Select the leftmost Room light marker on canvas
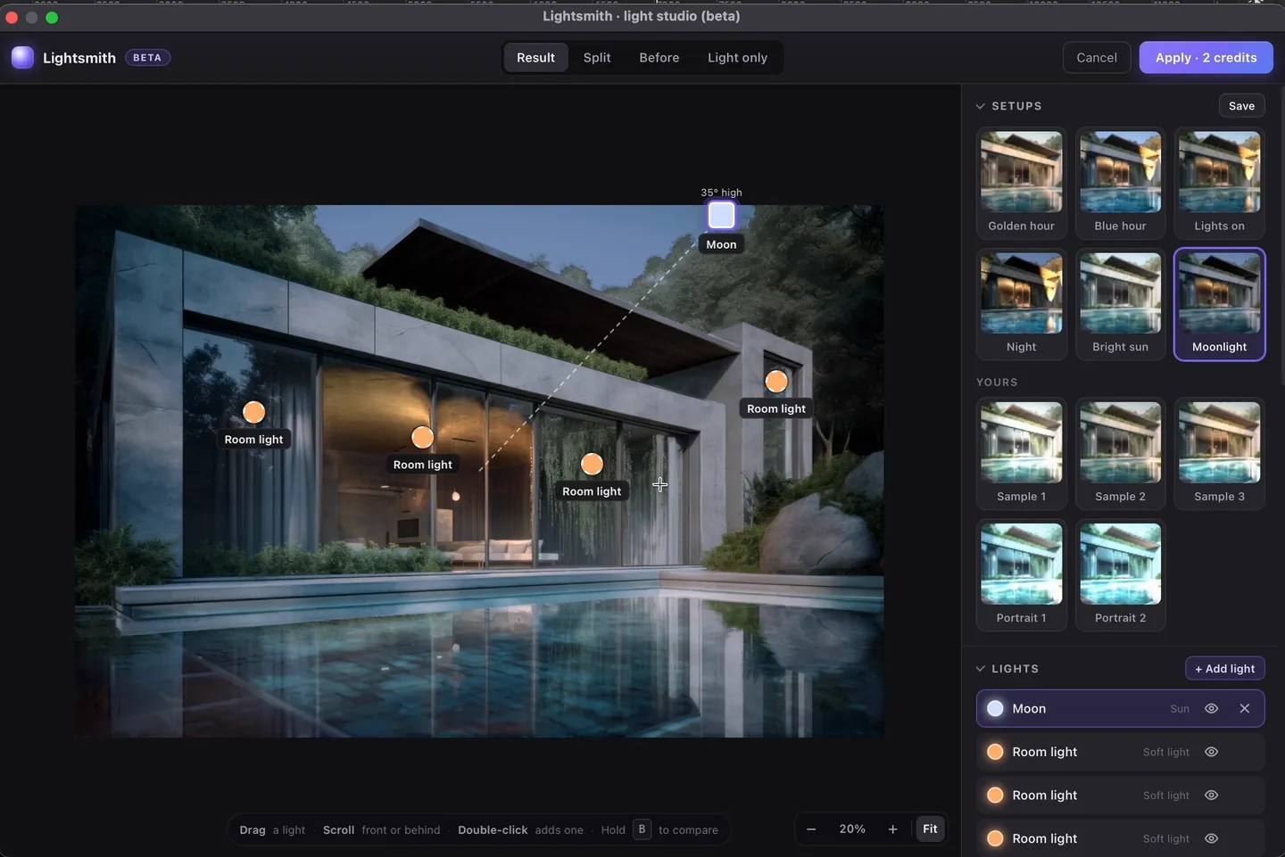The height and width of the screenshot is (857, 1285). click(x=254, y=412)
